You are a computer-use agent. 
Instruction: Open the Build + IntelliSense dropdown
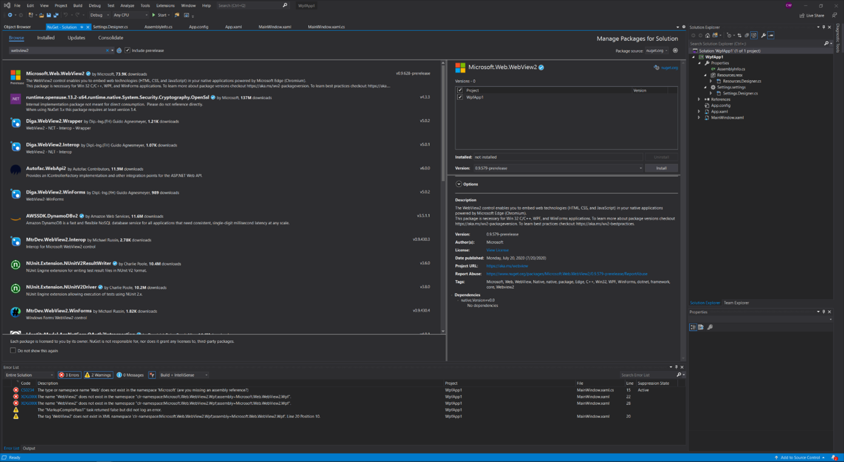point(184,375)
